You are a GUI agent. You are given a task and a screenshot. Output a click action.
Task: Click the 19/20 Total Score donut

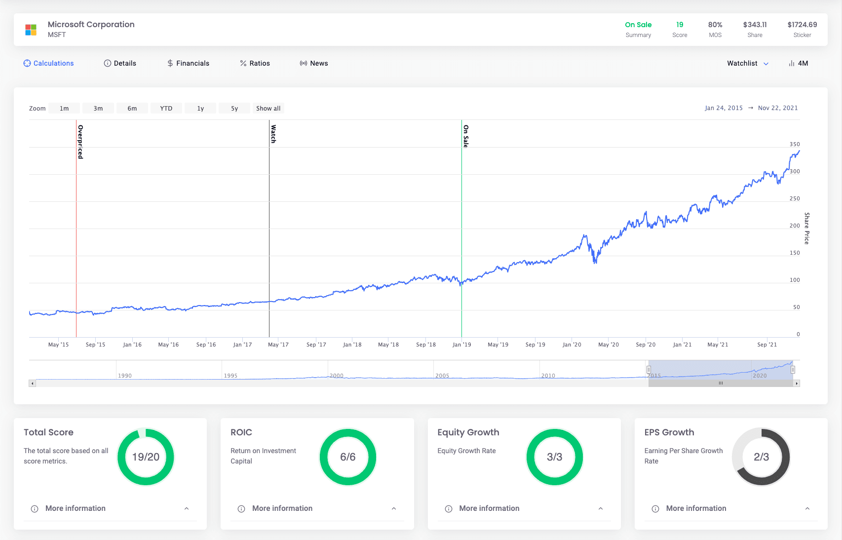[x=146, y=457]
